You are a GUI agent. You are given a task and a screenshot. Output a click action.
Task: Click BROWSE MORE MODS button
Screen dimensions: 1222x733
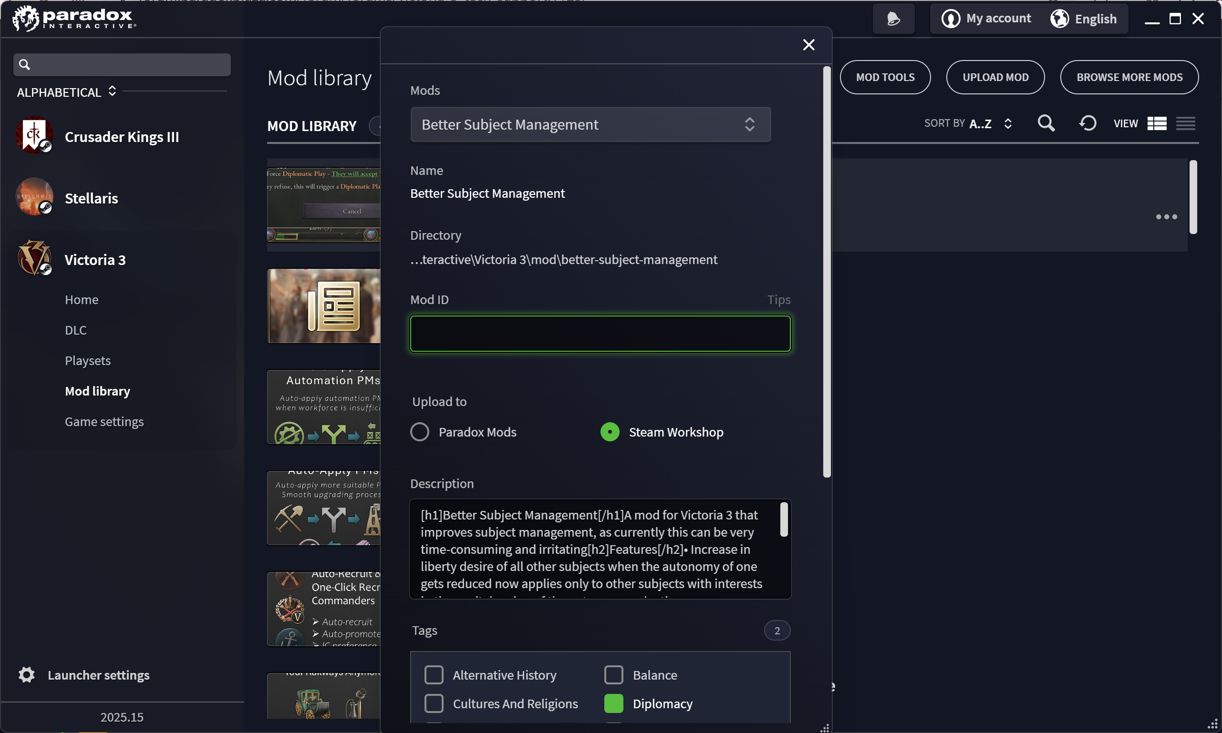click(x=1129, y=77)
